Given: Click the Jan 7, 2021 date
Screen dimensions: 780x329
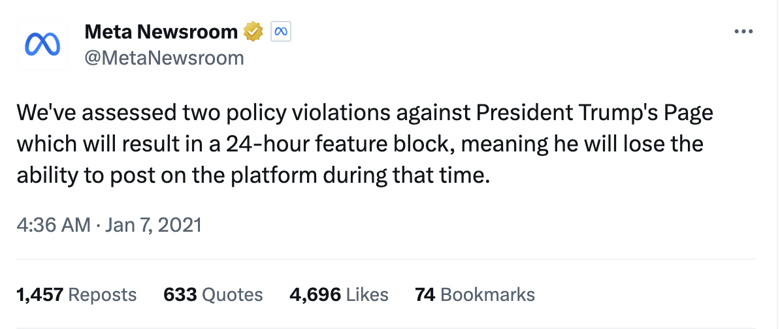Looking at the screenshot, I should (152, 225).
